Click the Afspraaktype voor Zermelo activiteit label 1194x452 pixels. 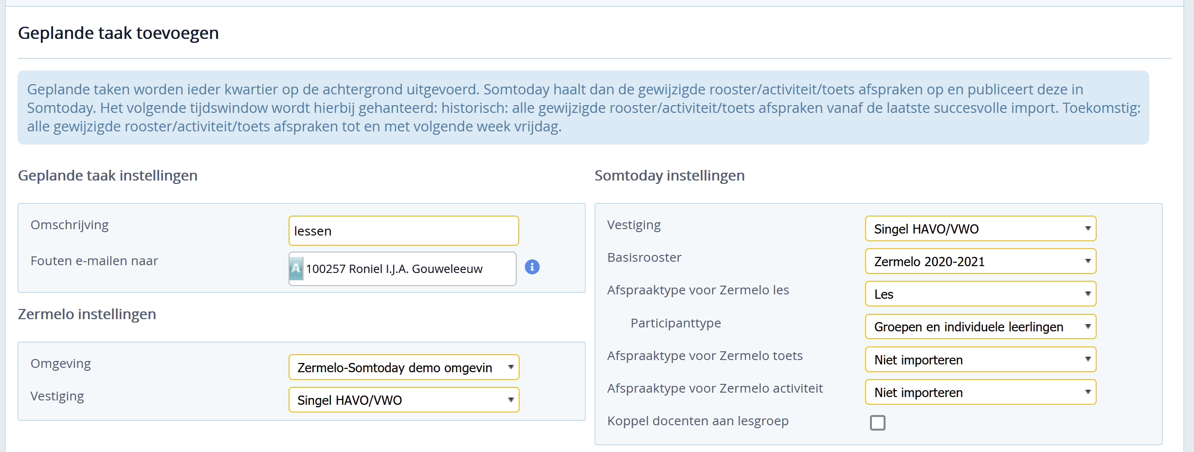pos(715,388)
